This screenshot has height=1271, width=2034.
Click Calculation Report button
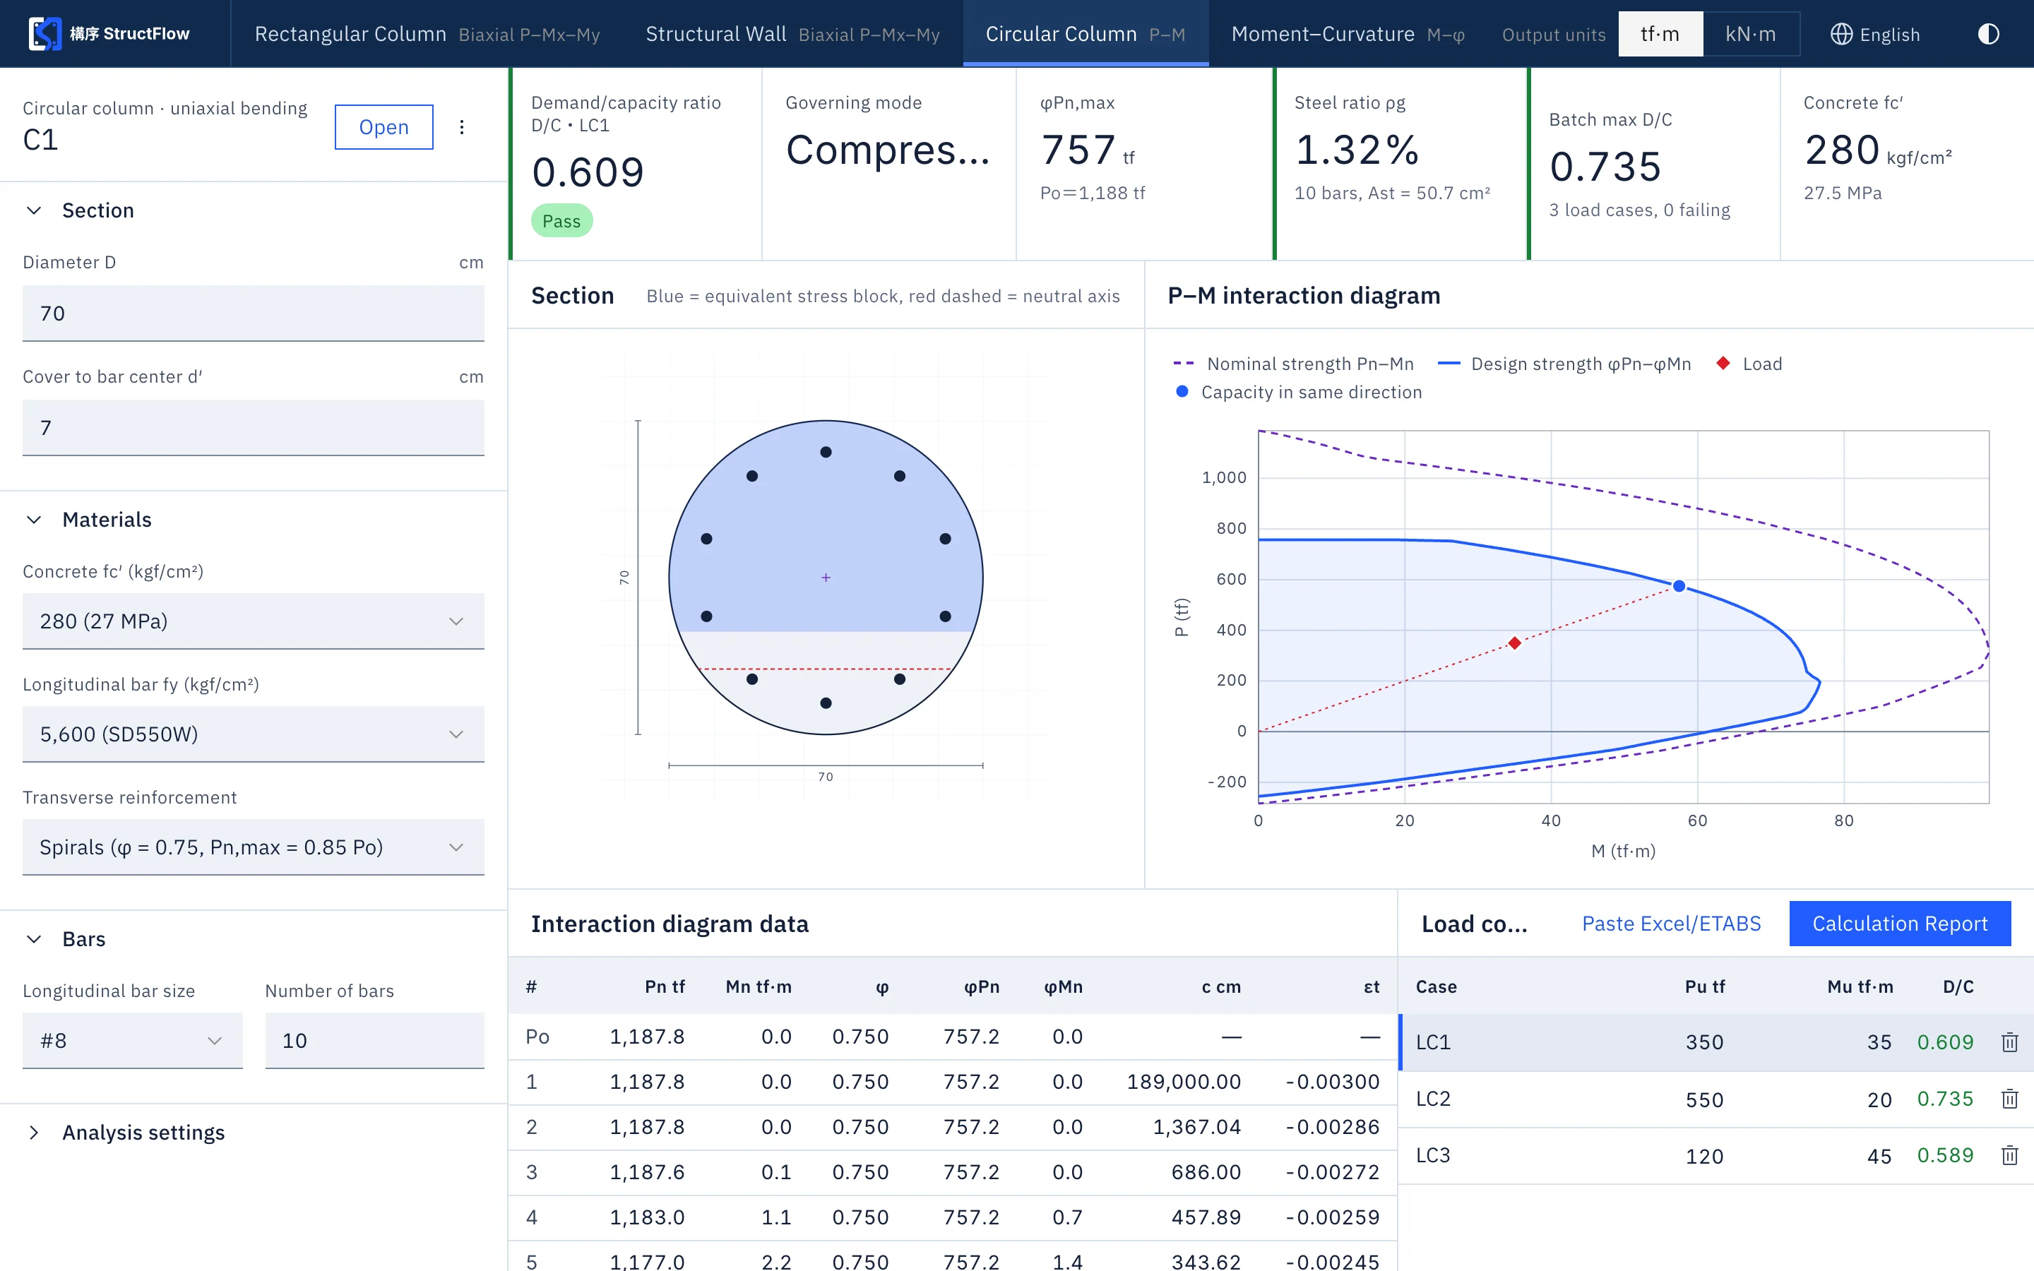click(x=1900, y=923)
